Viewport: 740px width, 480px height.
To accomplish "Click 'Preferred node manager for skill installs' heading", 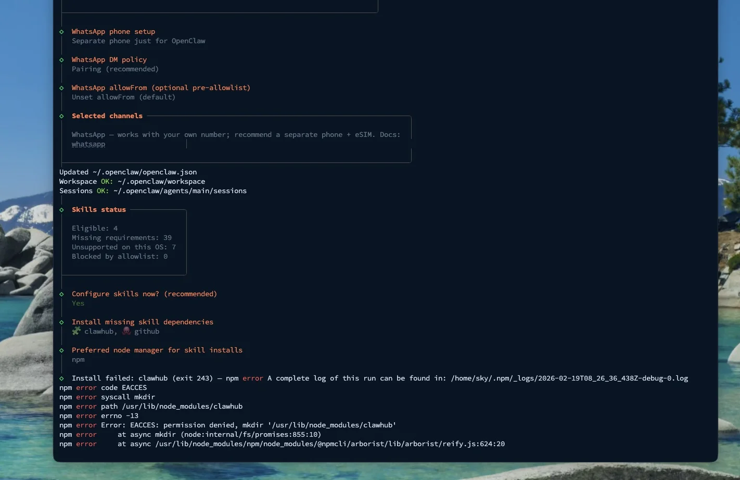I will click(x=157, y=350).
